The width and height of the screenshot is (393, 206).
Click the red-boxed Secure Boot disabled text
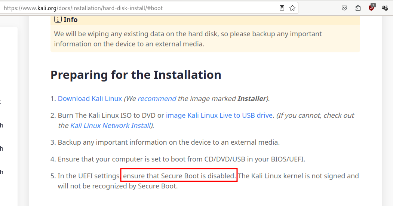(x=179, y=176)
